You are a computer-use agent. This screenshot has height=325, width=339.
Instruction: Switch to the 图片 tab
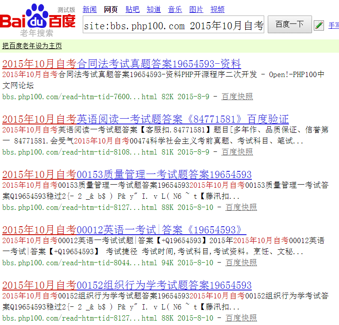196,10
